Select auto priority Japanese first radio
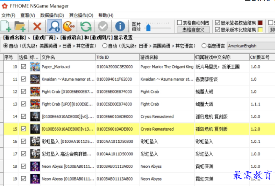 (x=105, y=46)
